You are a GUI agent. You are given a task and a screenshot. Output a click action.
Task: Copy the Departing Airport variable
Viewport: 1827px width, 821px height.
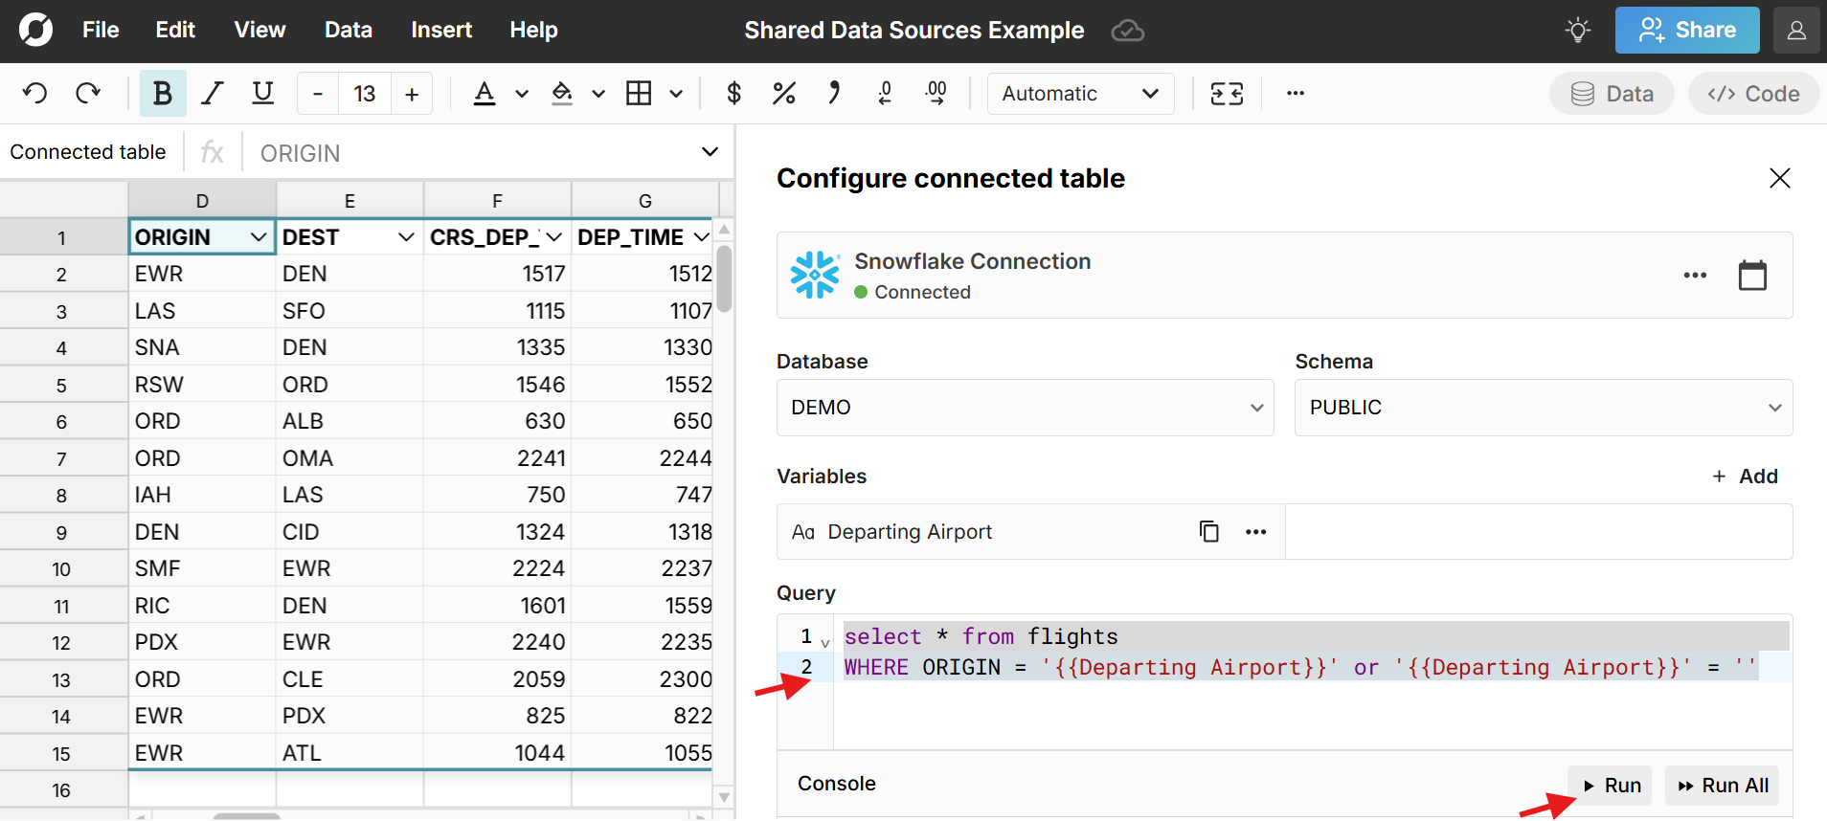pyautogui.click(x=1209, y=532)
